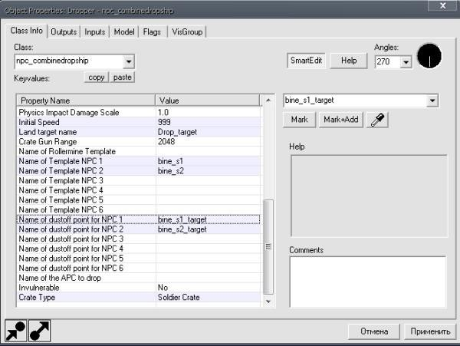Open the Flags tab
The height and width of the screenshot is (346, 460).
tap(152, 31)
